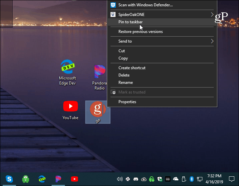The image size is (239, 186).
Task: Click the SSD tray icon
Action: (x=168, y=179)
